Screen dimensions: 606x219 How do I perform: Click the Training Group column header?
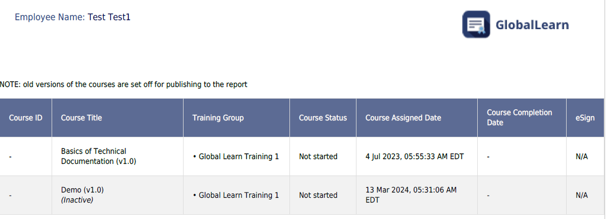tap(237, 118)
